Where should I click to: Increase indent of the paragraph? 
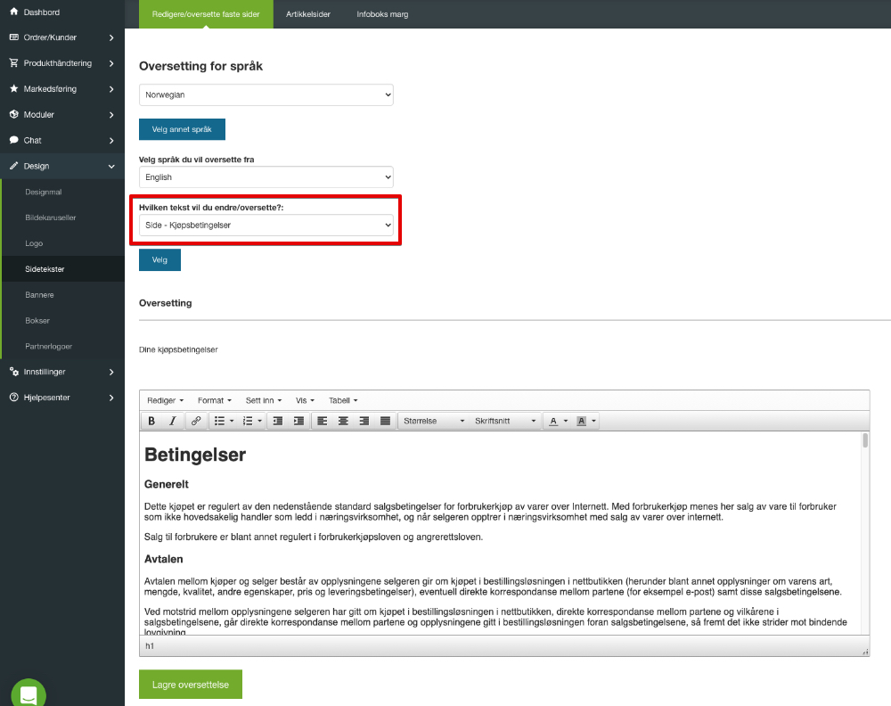(298, 422)
